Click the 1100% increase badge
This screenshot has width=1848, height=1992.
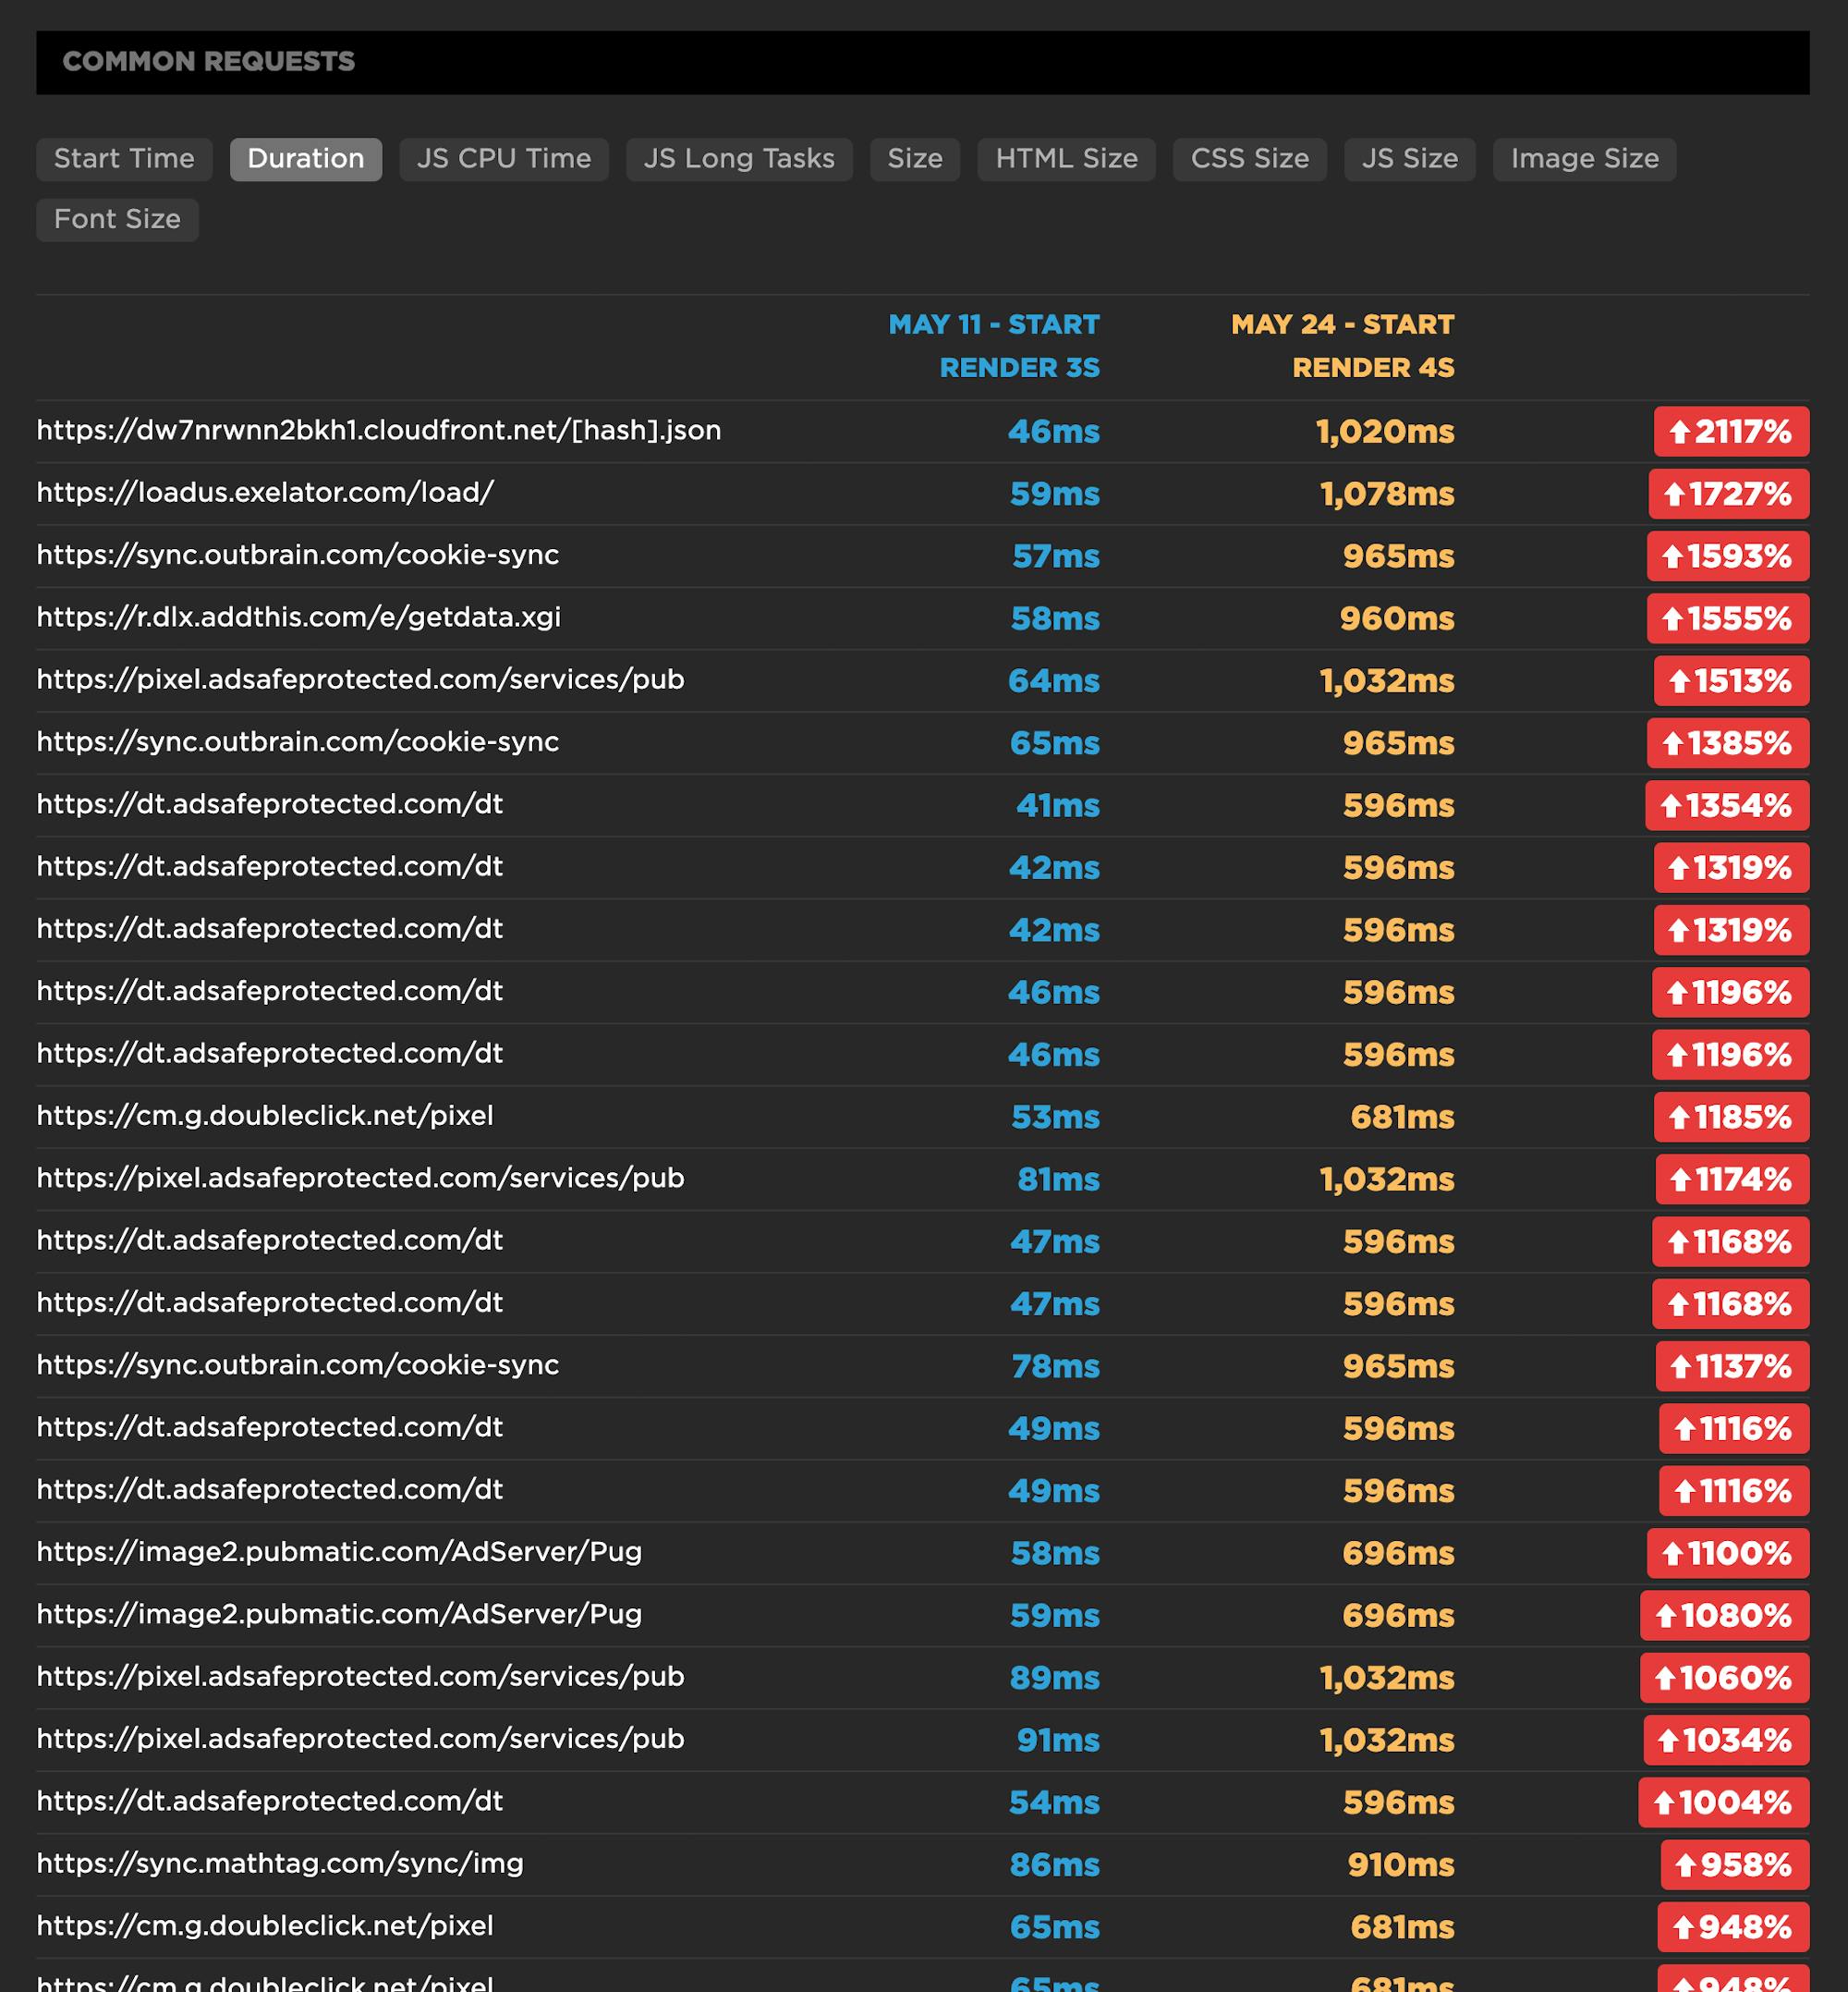tap(1727, 1554)
